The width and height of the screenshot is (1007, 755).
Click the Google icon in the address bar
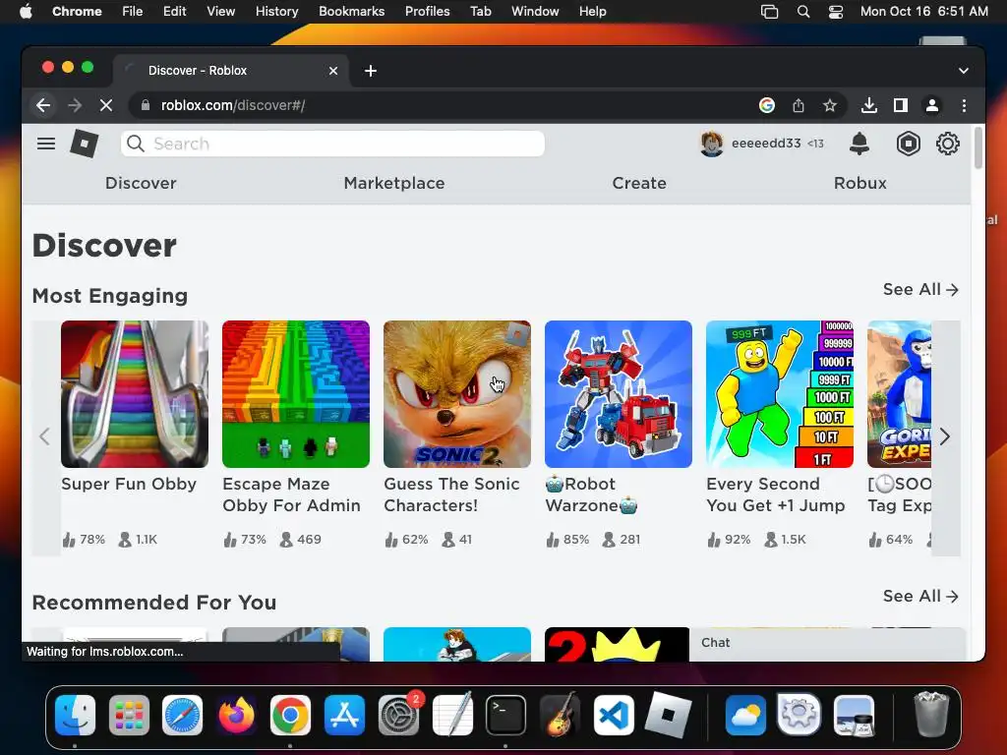(x=767, y=105)
